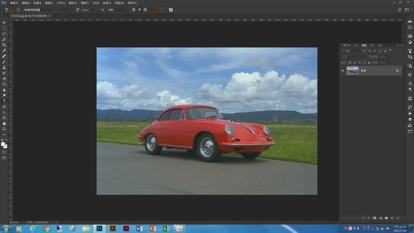
Task: Open the Type tool preset picker arrow
Action: coord(11,10)
